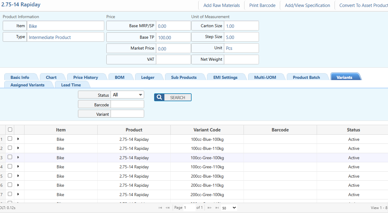The width and height of the screenshot is (388, 213).
Task: Click into the Barcode filter field
Action: (x=127, y=105)
